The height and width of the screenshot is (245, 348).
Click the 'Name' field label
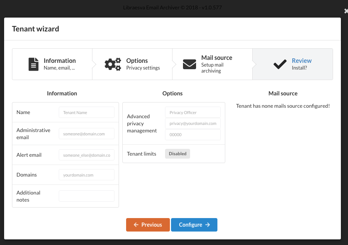click(x=23, y=112)
